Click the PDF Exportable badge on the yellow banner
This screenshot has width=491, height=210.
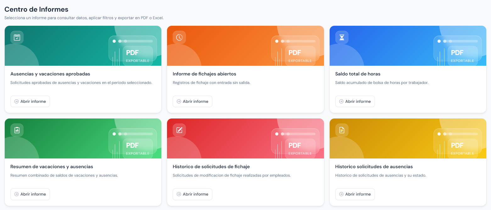462,148
